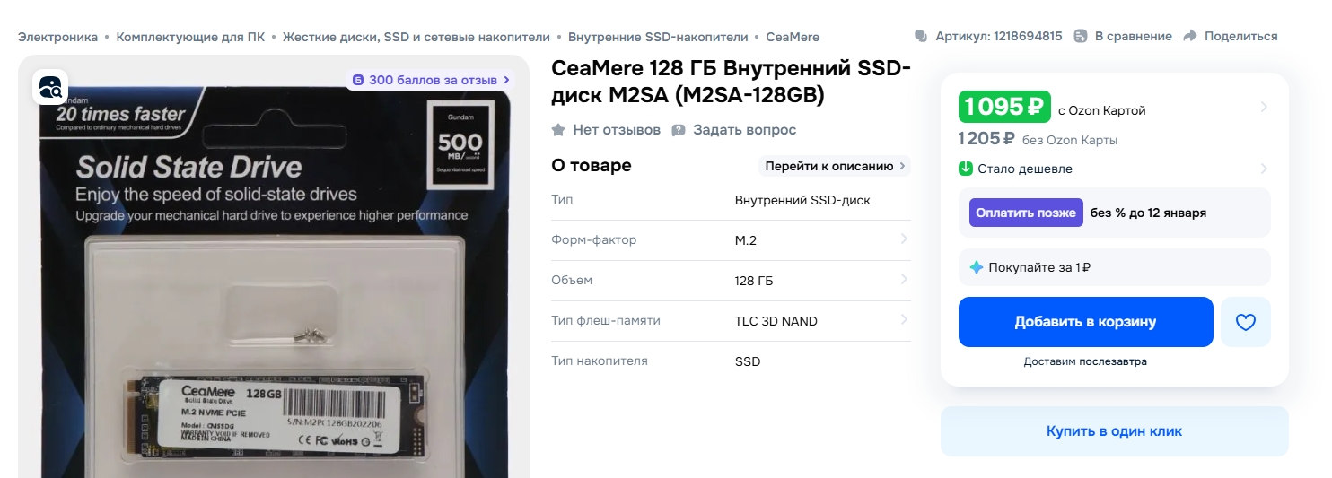Click the green price-drop arrow icon
Viewport: 1332px width, 478px height.
point(966,169)
